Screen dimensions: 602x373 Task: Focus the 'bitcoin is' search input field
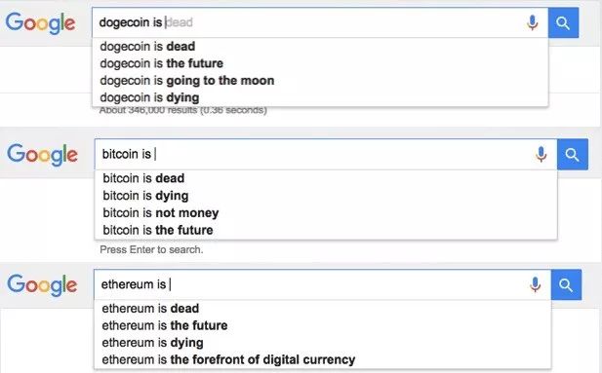pos(315,155)
